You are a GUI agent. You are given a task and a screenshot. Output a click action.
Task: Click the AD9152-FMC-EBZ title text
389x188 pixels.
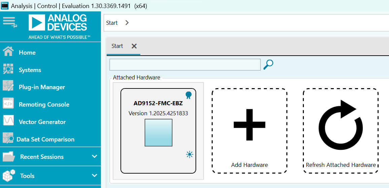(158, 103)
